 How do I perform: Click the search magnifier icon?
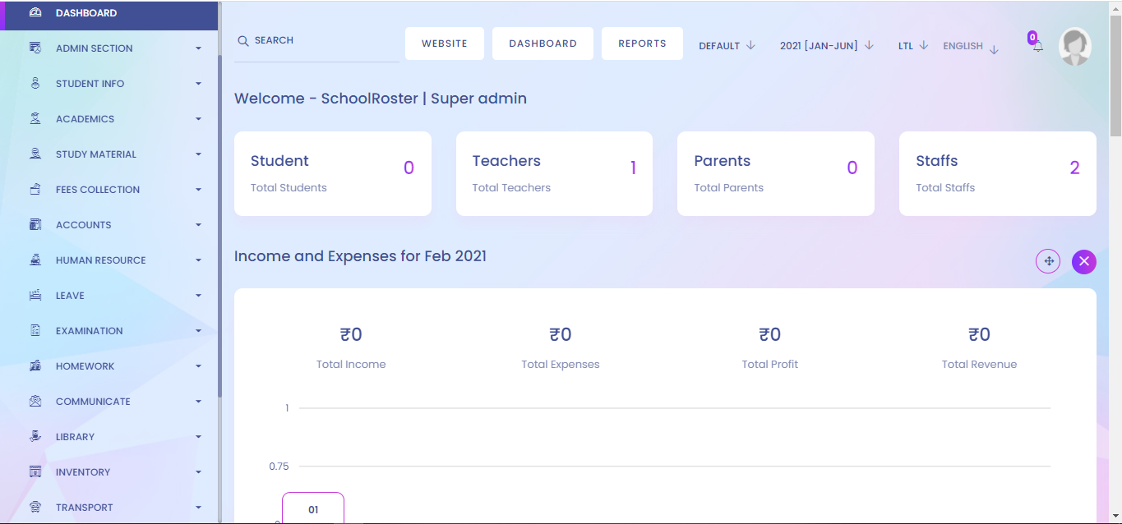pyautogui.click(x=243, y=41)
